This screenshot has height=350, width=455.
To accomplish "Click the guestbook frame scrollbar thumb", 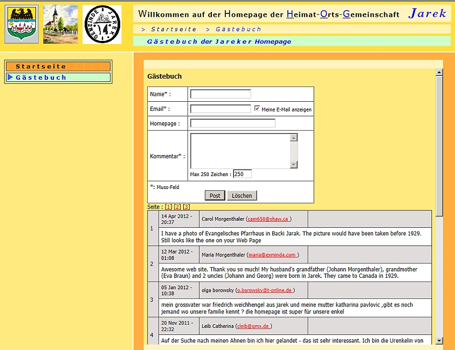I will point(439,146).
